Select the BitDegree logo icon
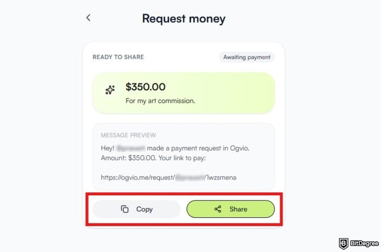This screenshot has height=252, width=381. tap(343, 242)
